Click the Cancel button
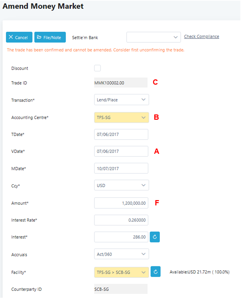241x298 pixels. pyautogui.click(x=19, y=37)
